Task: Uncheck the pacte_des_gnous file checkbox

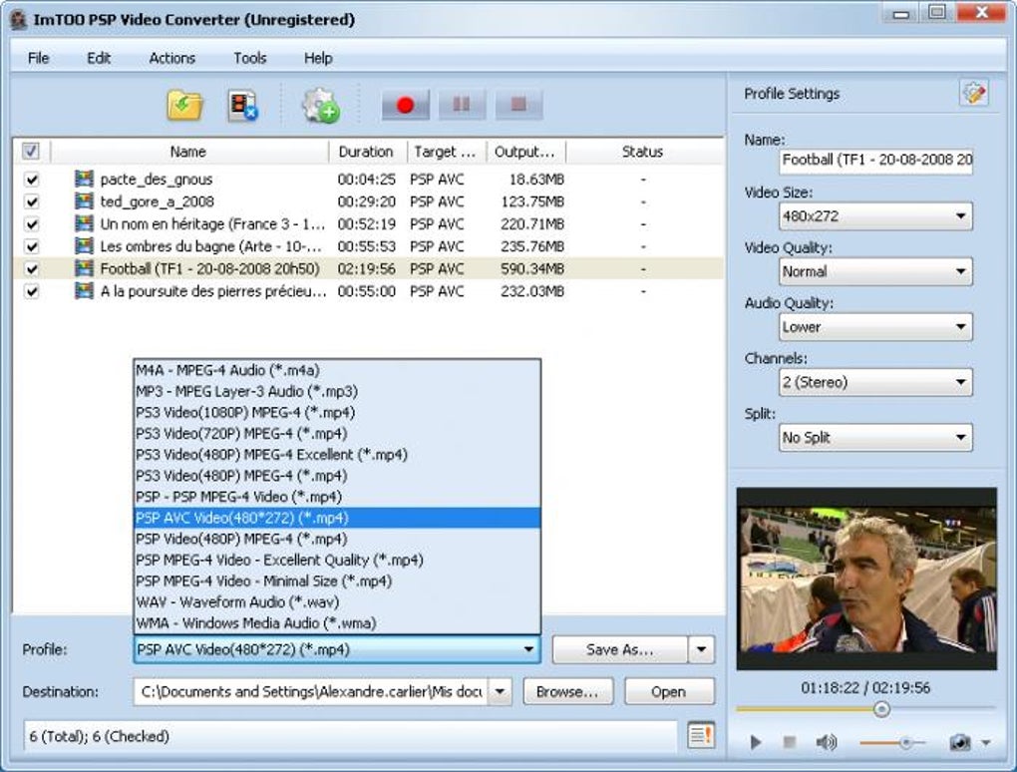Action: pyautogui.click(x=32, y=180)
